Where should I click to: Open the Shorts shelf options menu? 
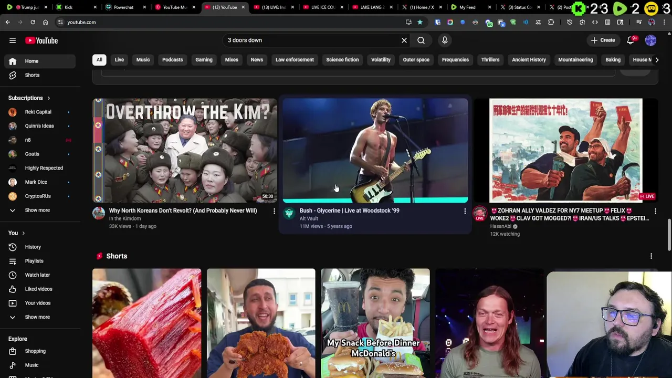651,256
